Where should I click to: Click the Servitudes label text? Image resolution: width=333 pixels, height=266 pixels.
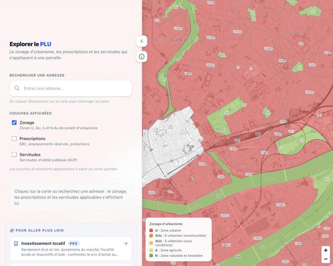pos(30,154)
